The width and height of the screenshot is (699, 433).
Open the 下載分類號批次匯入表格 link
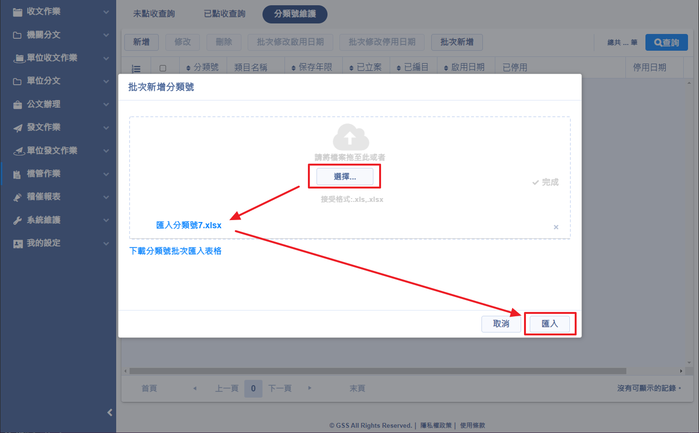(175, 251)
